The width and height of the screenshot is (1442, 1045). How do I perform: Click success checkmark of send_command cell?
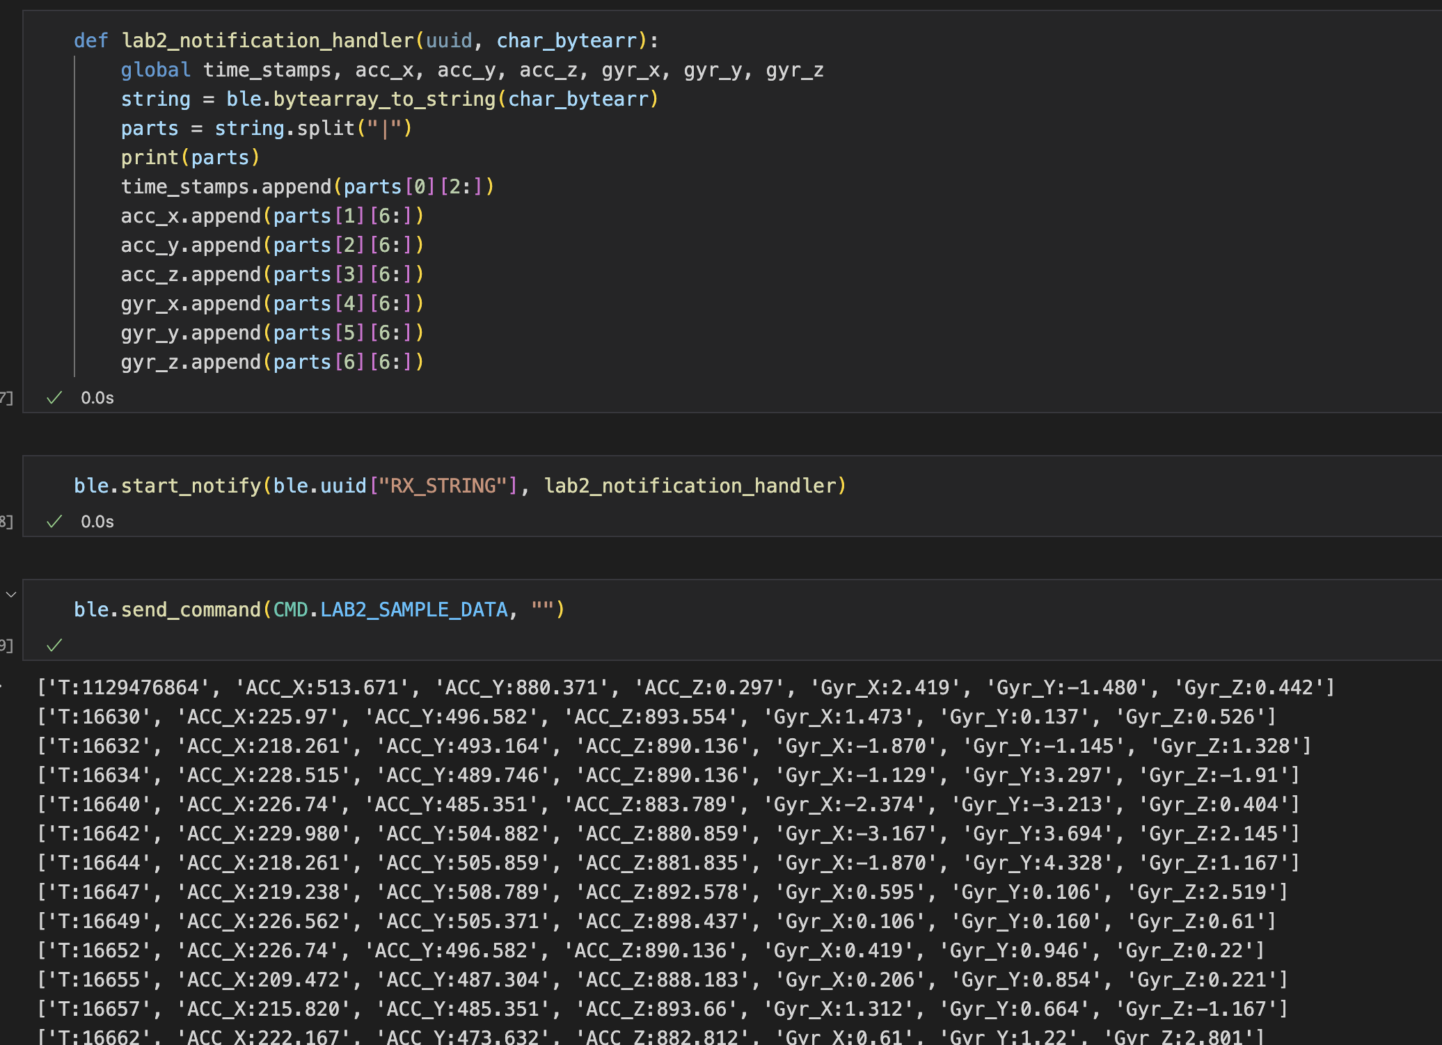[54, 646]
